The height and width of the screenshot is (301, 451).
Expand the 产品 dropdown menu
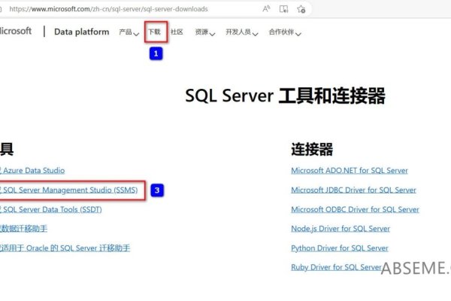[x=129, y=32]
